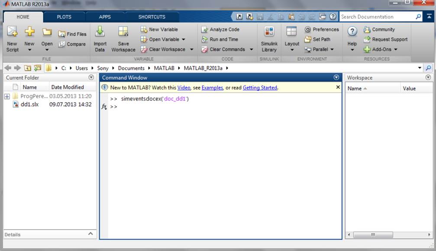
Task: Expand the Open Variable dropdown arrow
Action: pos(184,39)
